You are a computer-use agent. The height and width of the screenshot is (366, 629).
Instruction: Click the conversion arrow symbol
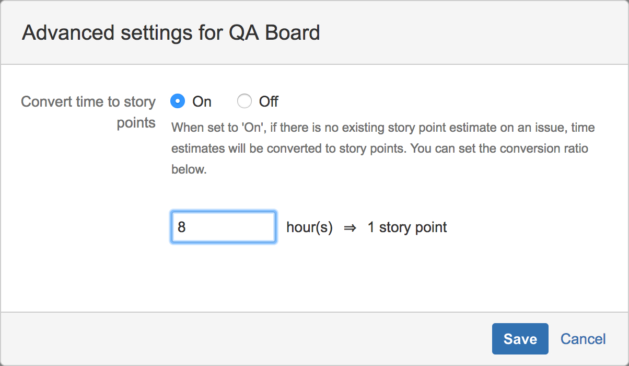pos(350,228)
